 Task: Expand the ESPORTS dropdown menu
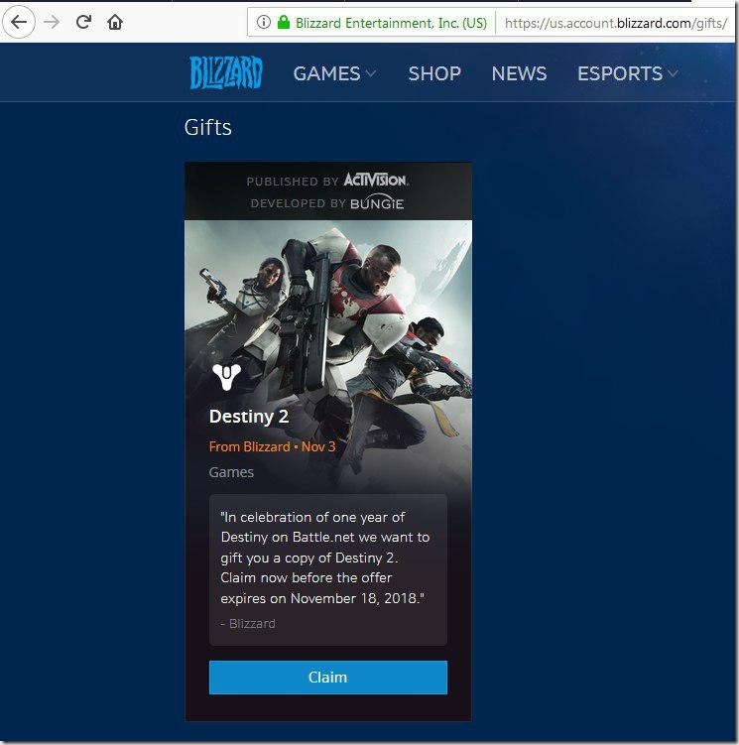point(628,73)
